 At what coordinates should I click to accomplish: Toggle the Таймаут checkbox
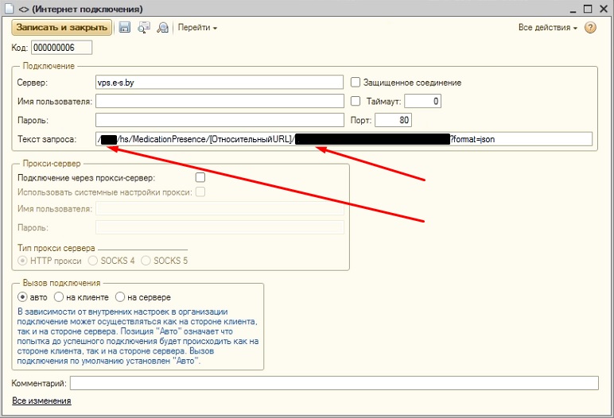coord(356,101)
